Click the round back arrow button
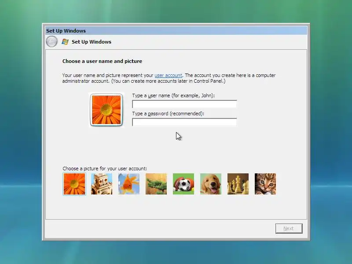The width and height of the screenshot is (352, 264). point(51,41)
